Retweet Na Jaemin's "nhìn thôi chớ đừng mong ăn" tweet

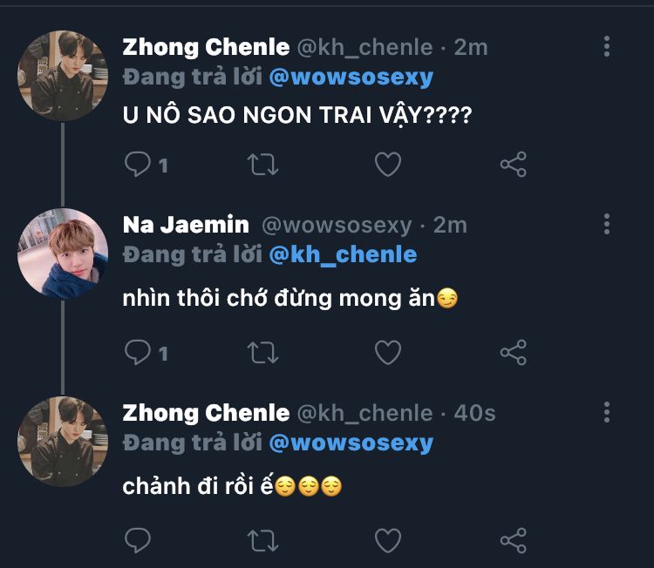click(262, 353)
